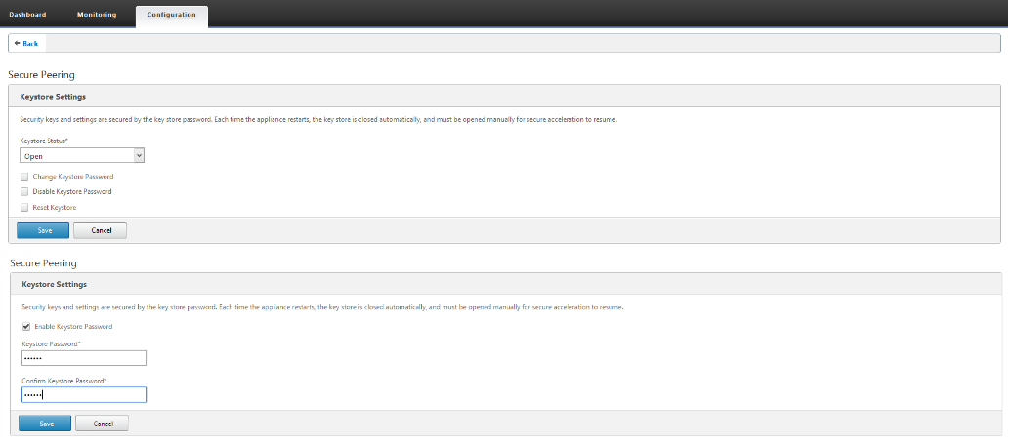
Task: Click the back arrow icon
Action: (x=17, y=43)
